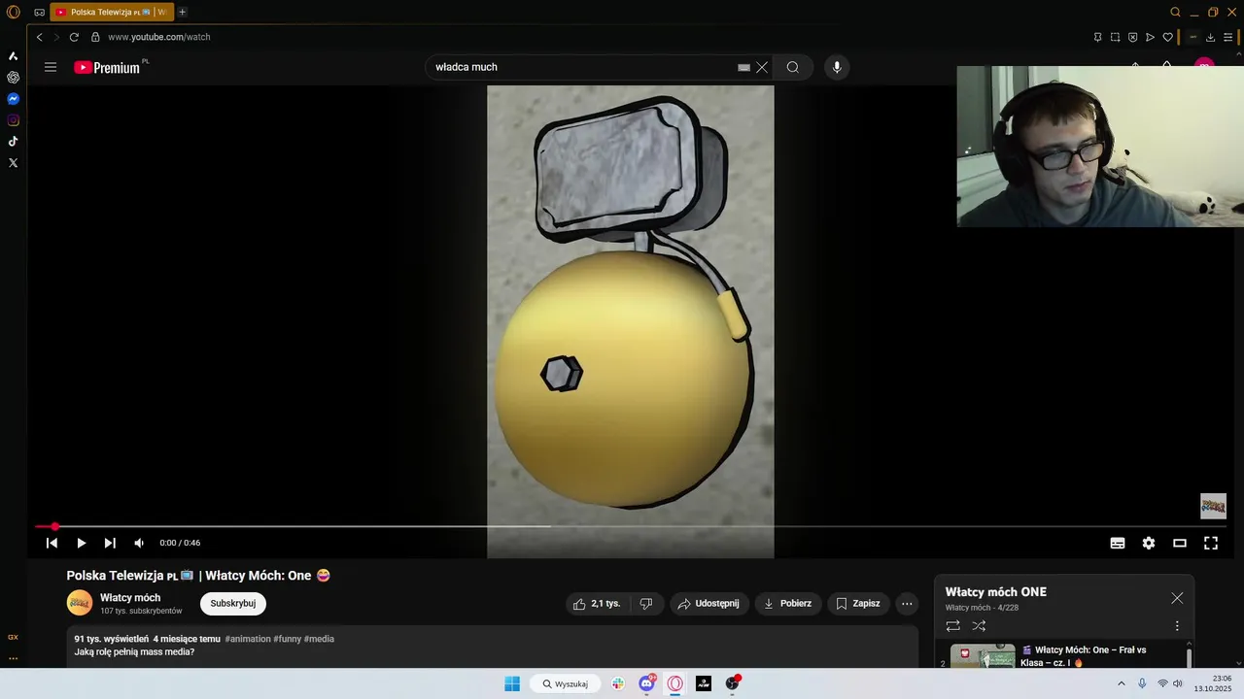Subscribe using the Subskrybuj button
Image resolution: width=1244 pixels, height=699 pixels.
233,603
